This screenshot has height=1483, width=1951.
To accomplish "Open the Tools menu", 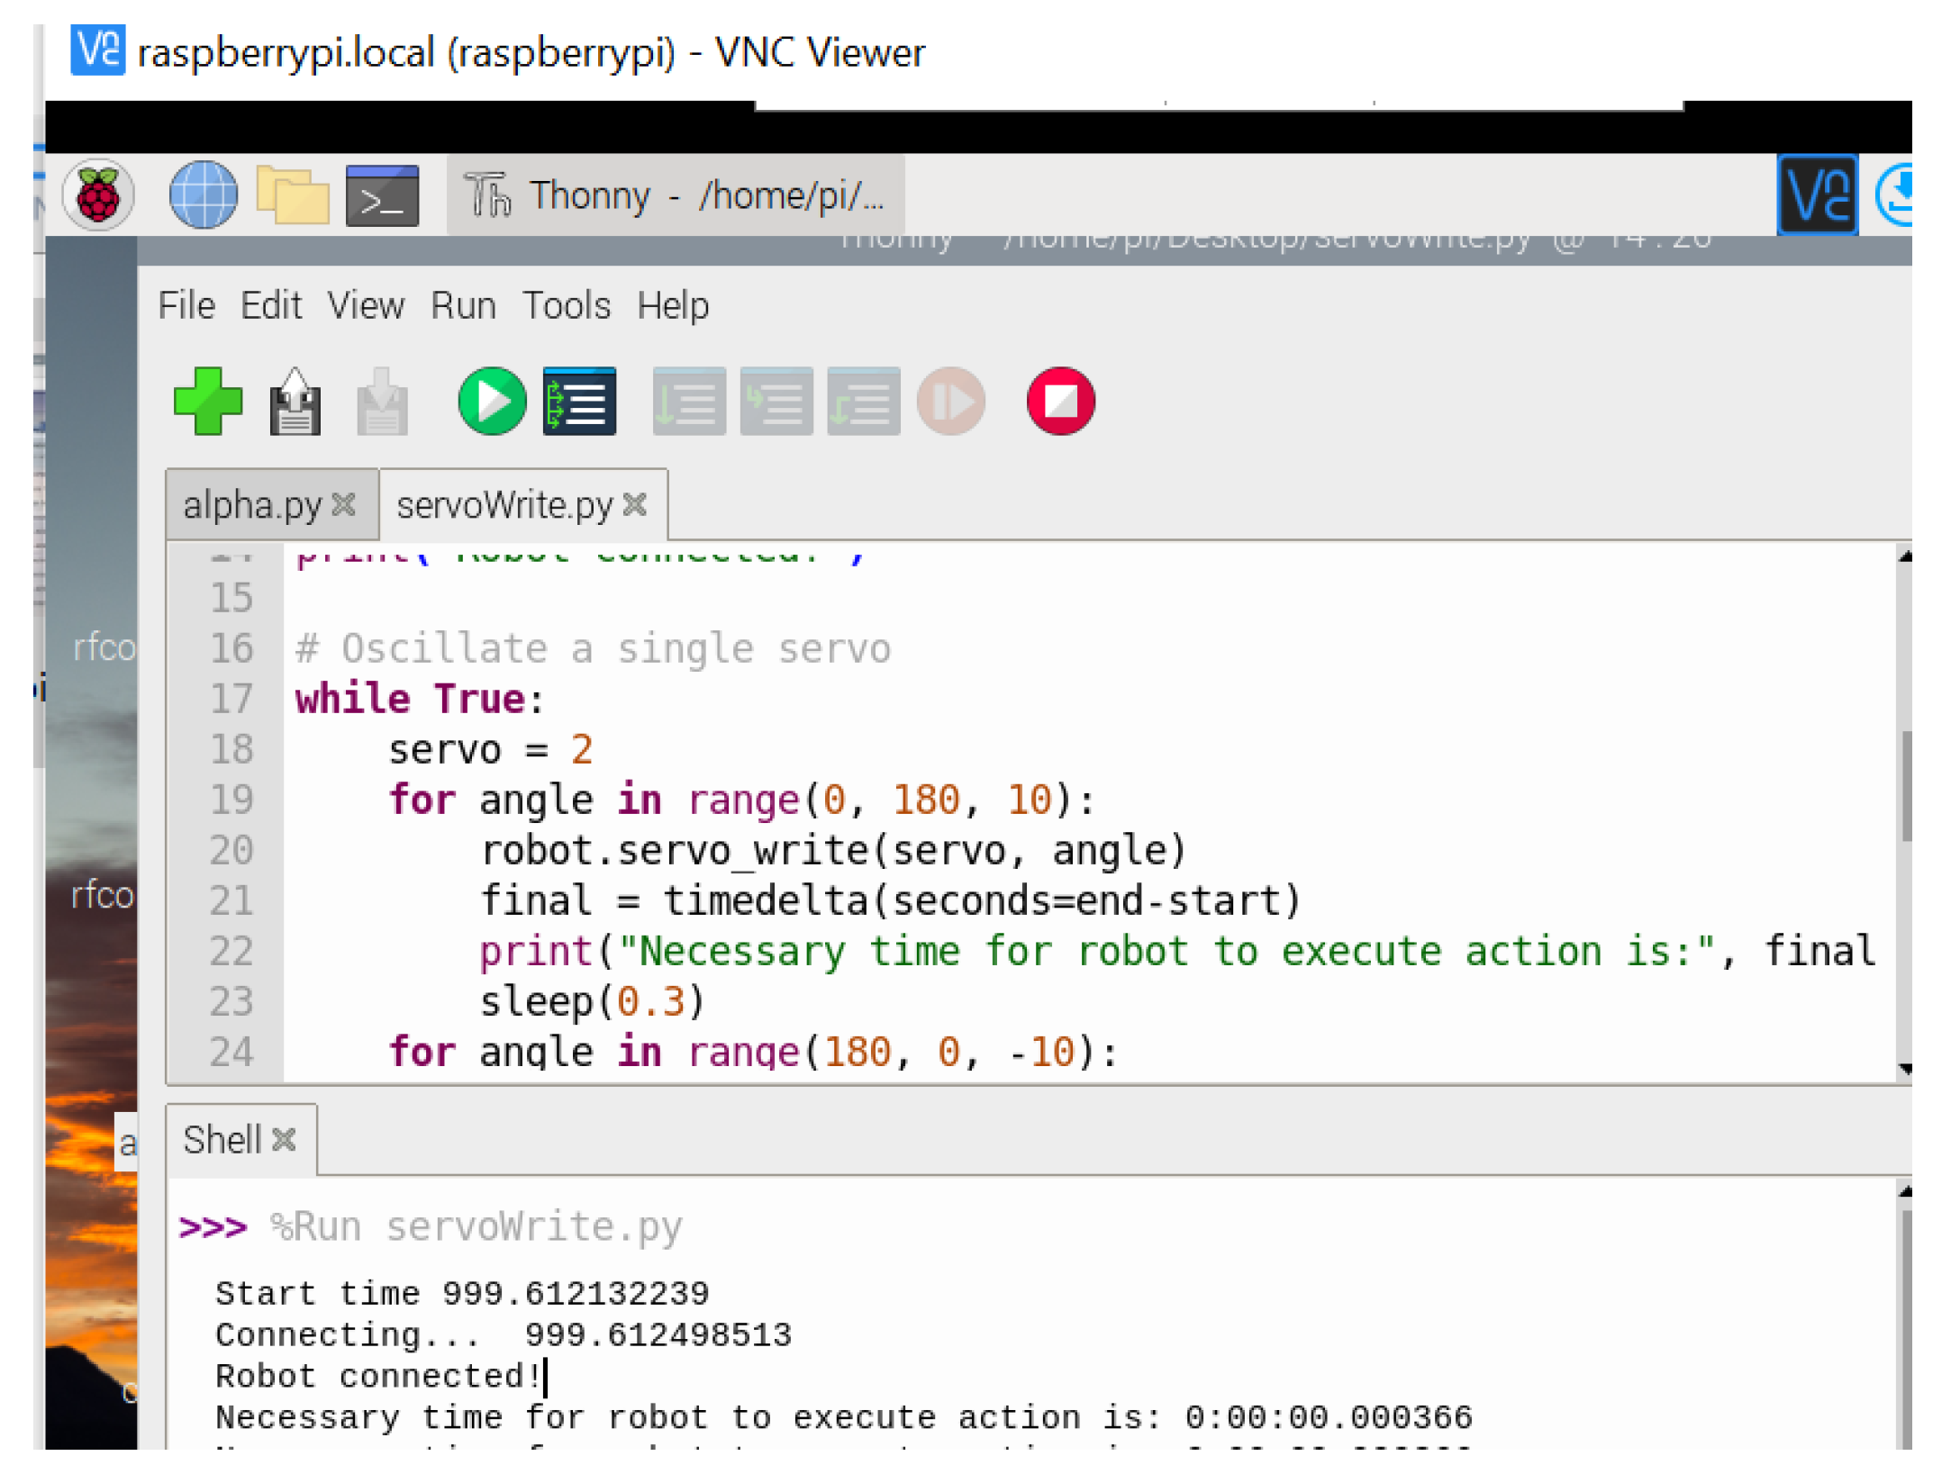I will coord(567,306).
